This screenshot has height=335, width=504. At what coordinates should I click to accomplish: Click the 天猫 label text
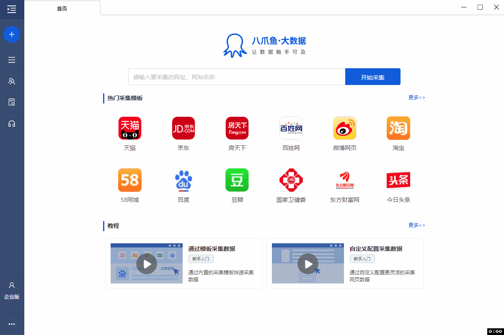click(130, 148)
